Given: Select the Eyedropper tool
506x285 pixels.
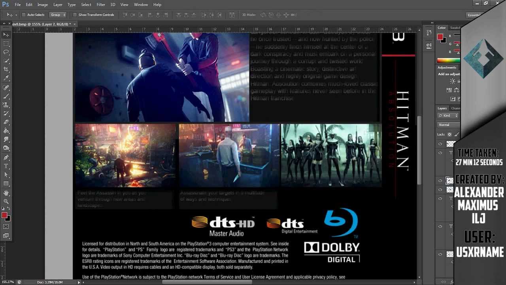Looking at the screenshot, I should tap(6, 78).
